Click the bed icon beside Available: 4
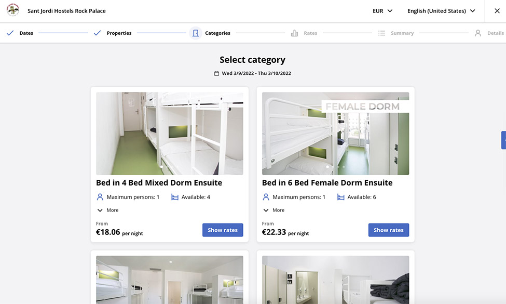The image size is (506, 304). 175,197
